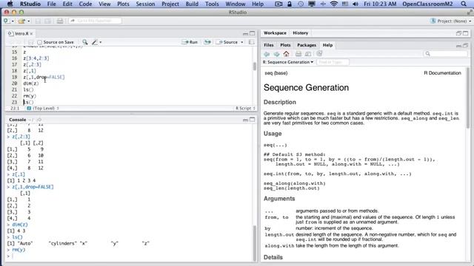Open the Plots menu in menu bar
Image resolution: width=474 pixels, height=266 pixels.
coord(123,4)
